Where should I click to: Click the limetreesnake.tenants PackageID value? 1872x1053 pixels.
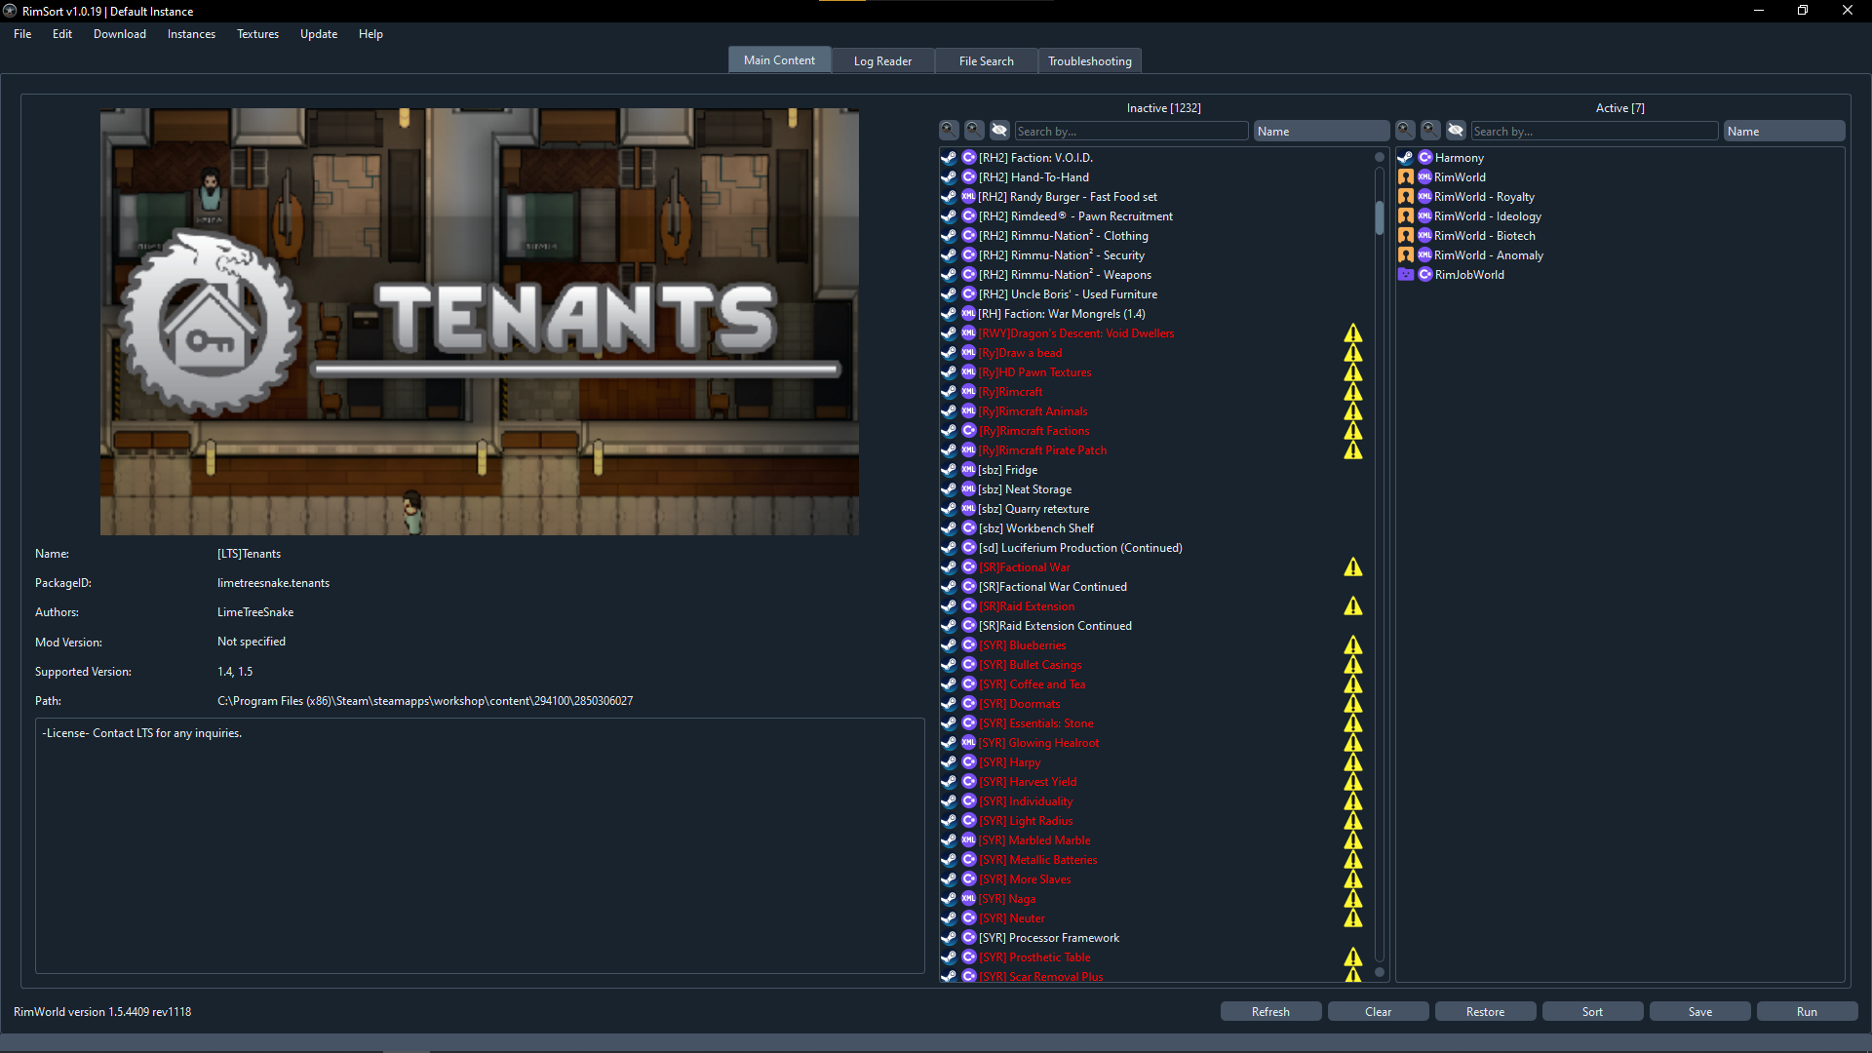point(273,582)
